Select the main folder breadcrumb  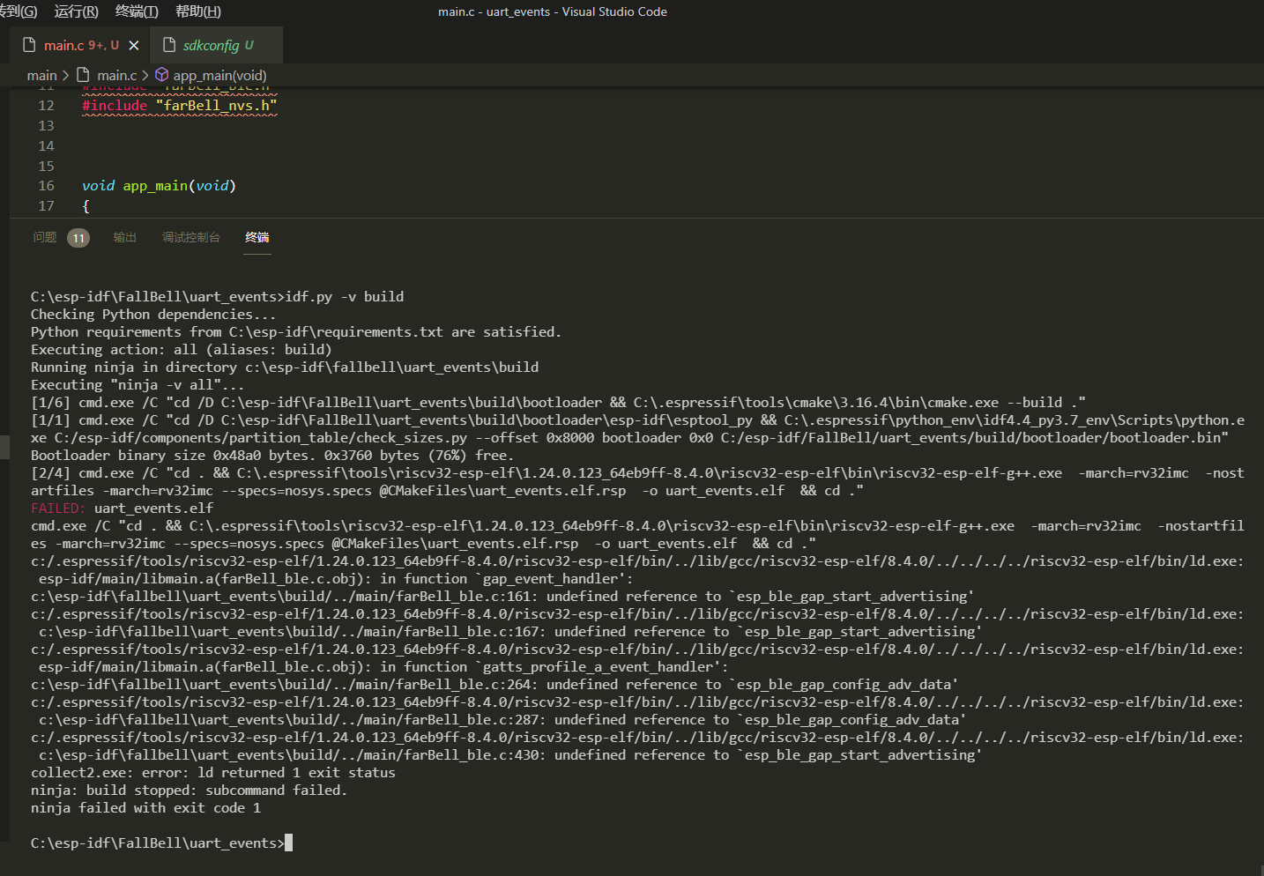click(41, 76)
